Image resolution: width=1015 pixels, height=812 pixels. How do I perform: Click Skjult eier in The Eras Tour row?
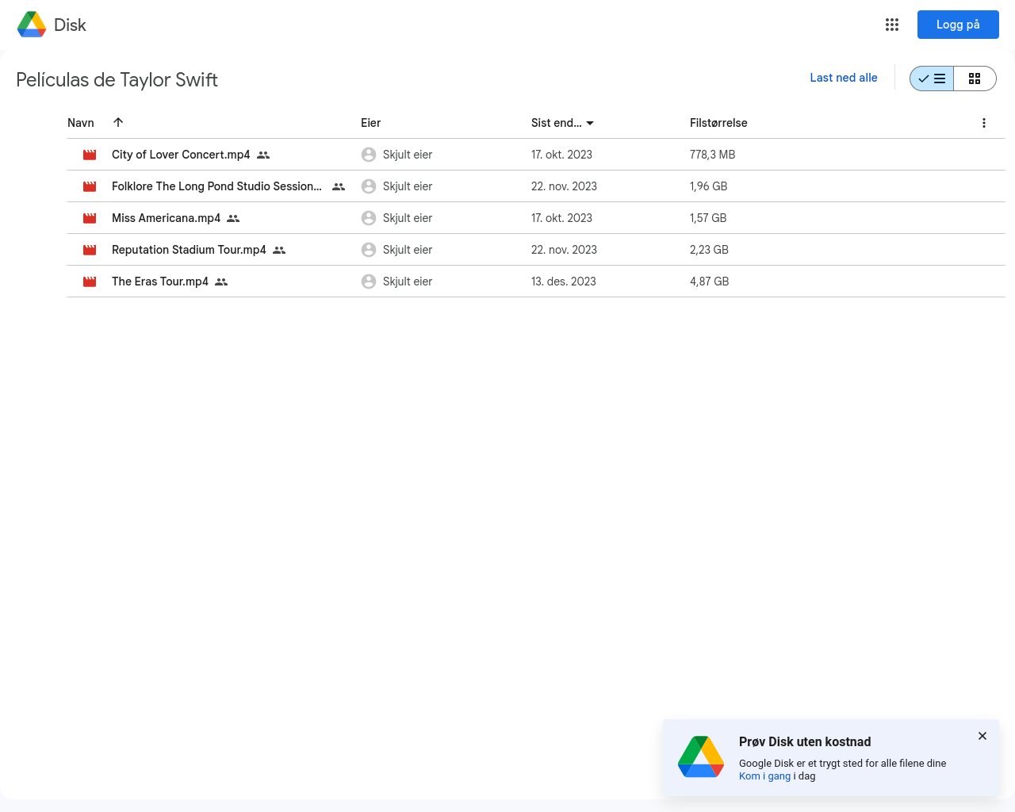[408, 282]
